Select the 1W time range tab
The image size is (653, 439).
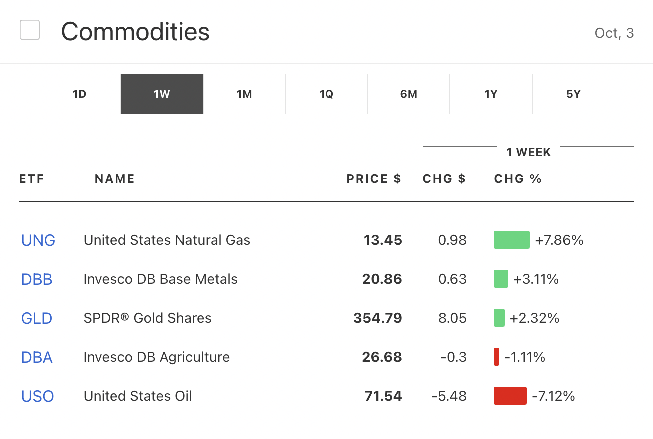tap(162, 94)
